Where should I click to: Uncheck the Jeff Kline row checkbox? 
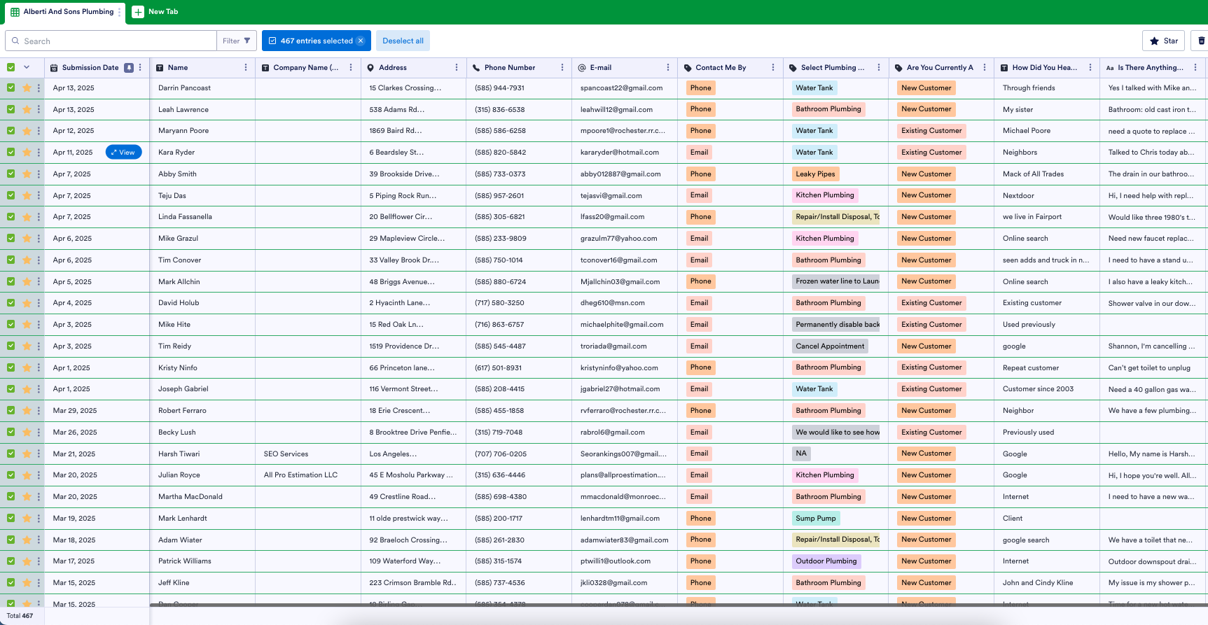click(x=11, y=582)
